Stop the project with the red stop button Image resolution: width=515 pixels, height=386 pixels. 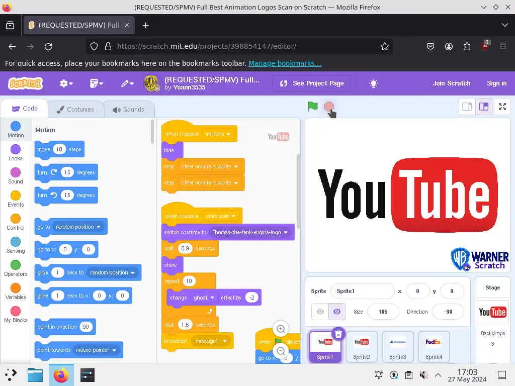pos(328,107)
